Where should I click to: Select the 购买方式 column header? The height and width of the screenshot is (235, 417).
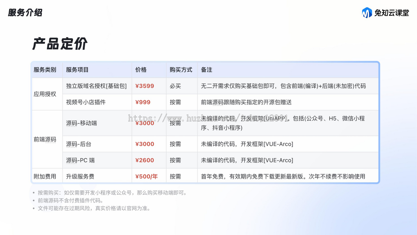181,70
